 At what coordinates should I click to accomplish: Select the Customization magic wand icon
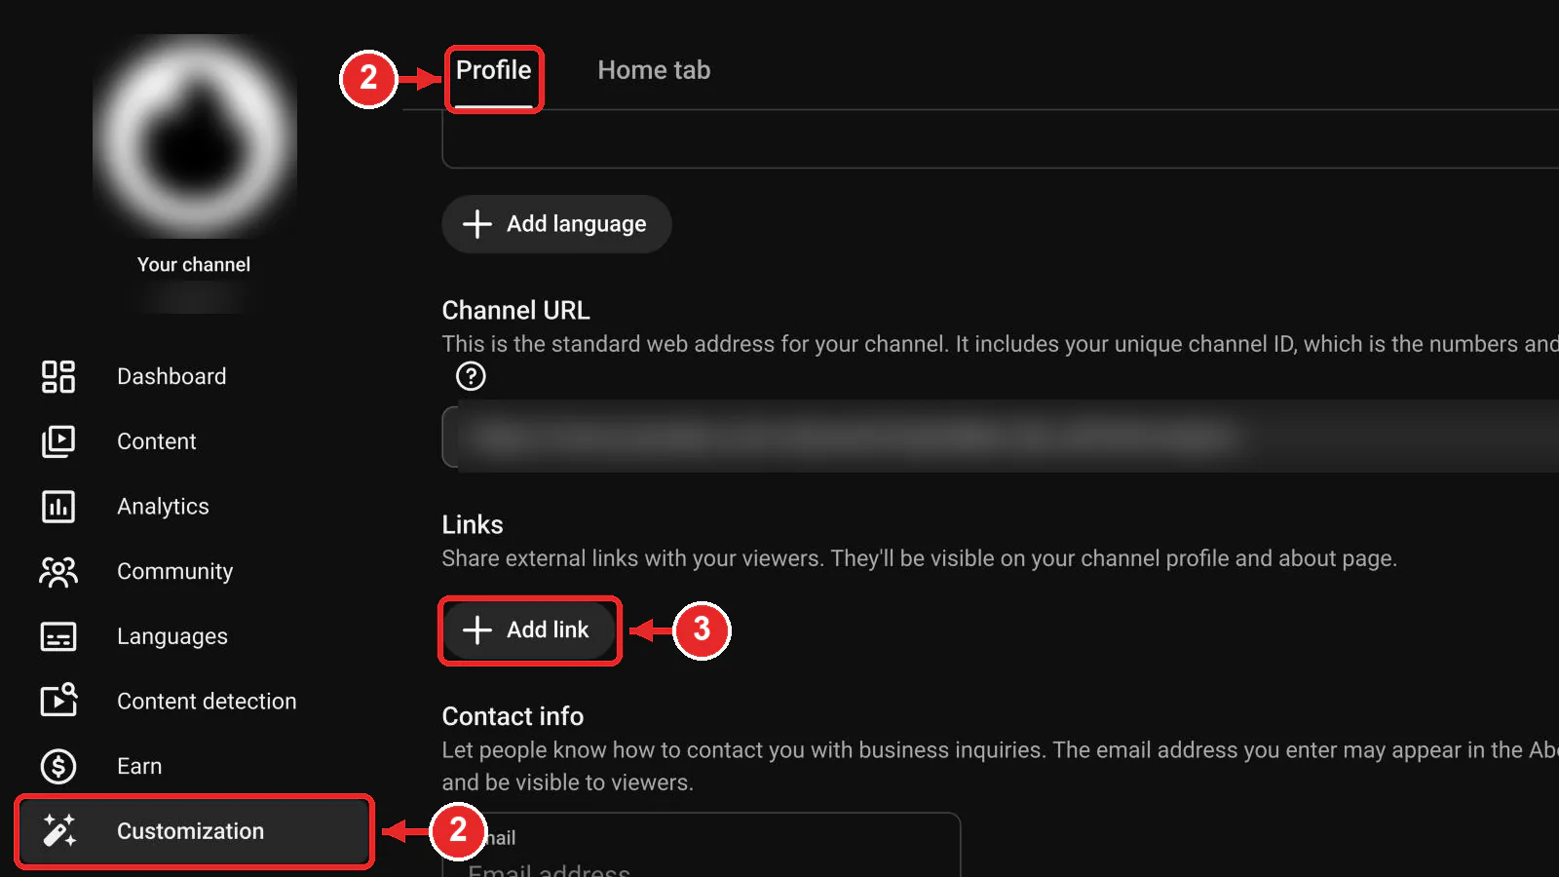(x=58, y=831)
